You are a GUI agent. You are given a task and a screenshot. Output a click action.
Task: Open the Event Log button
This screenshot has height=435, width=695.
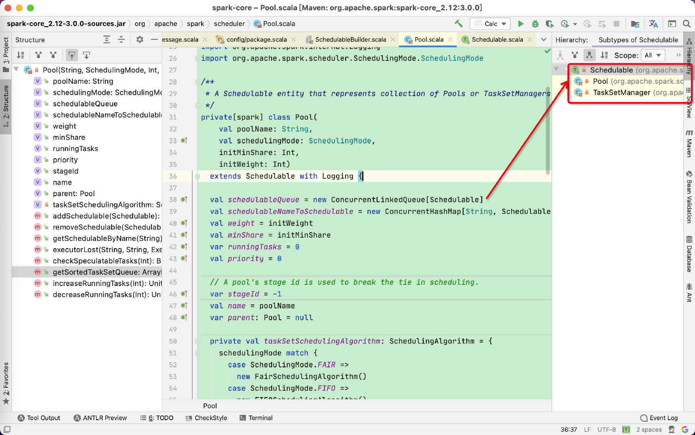(x=659, y=418)
